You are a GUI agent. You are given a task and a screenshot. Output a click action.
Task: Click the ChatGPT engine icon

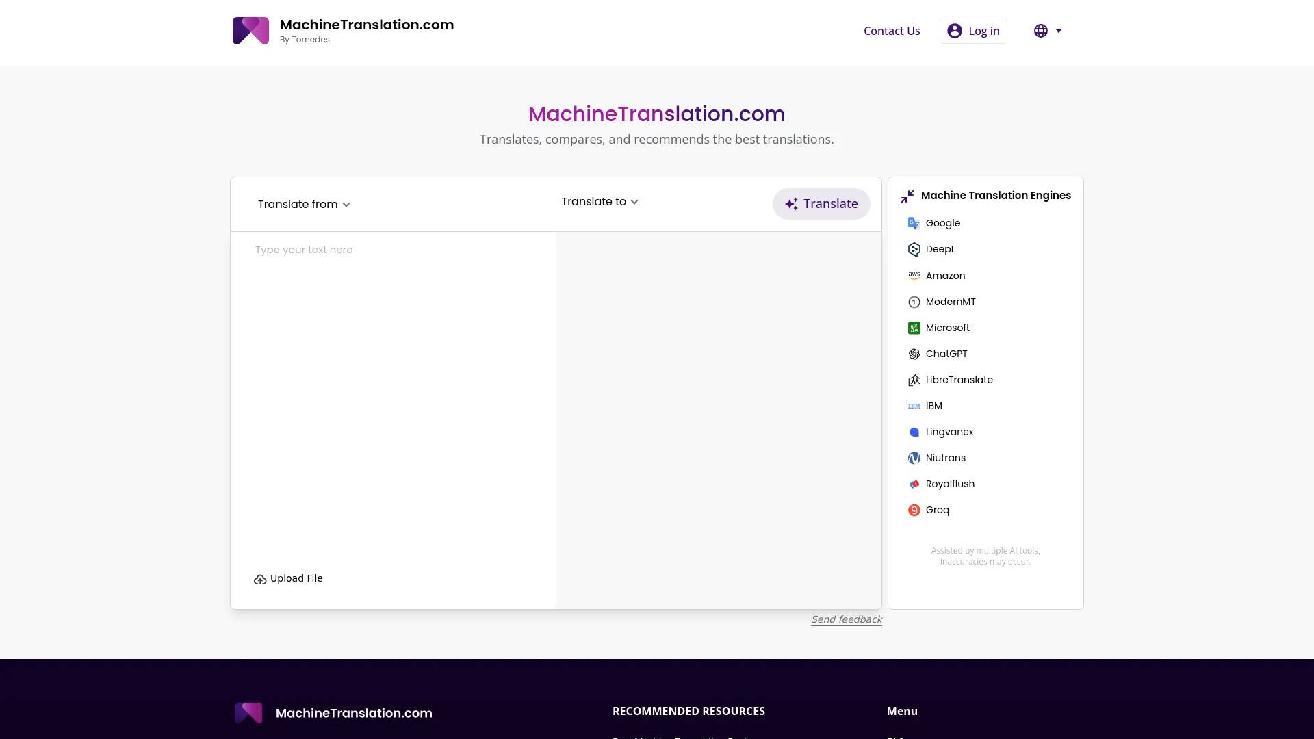pos(914,354)
